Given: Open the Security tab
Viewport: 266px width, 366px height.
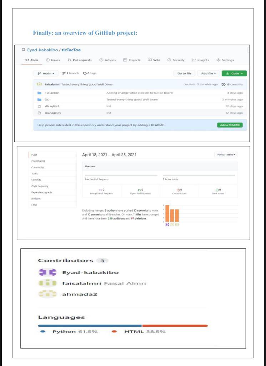Looking at the screenshot, I should tap(176, 60).
